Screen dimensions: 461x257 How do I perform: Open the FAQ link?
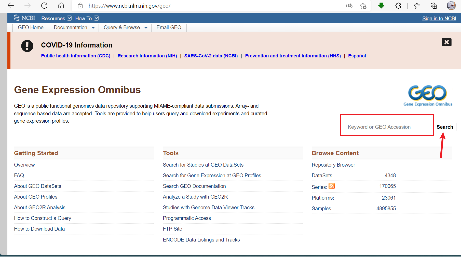tap(19, 175)
